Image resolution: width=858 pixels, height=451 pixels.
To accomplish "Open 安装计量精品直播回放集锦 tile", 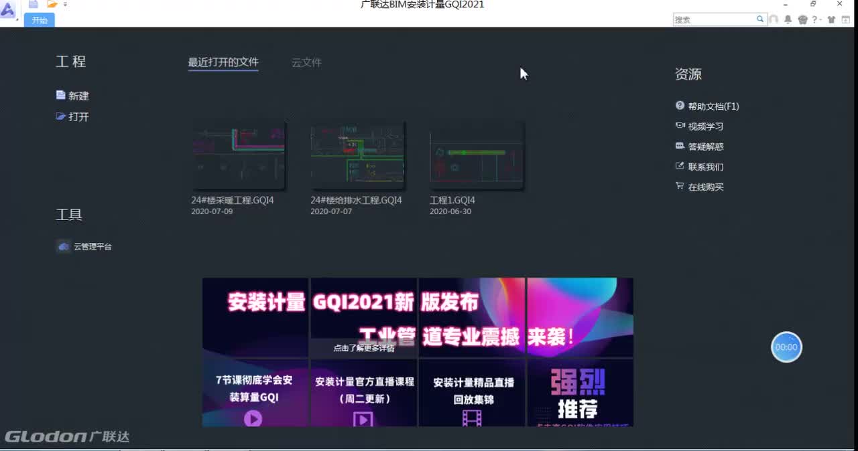I will click(x=473, y=393).
